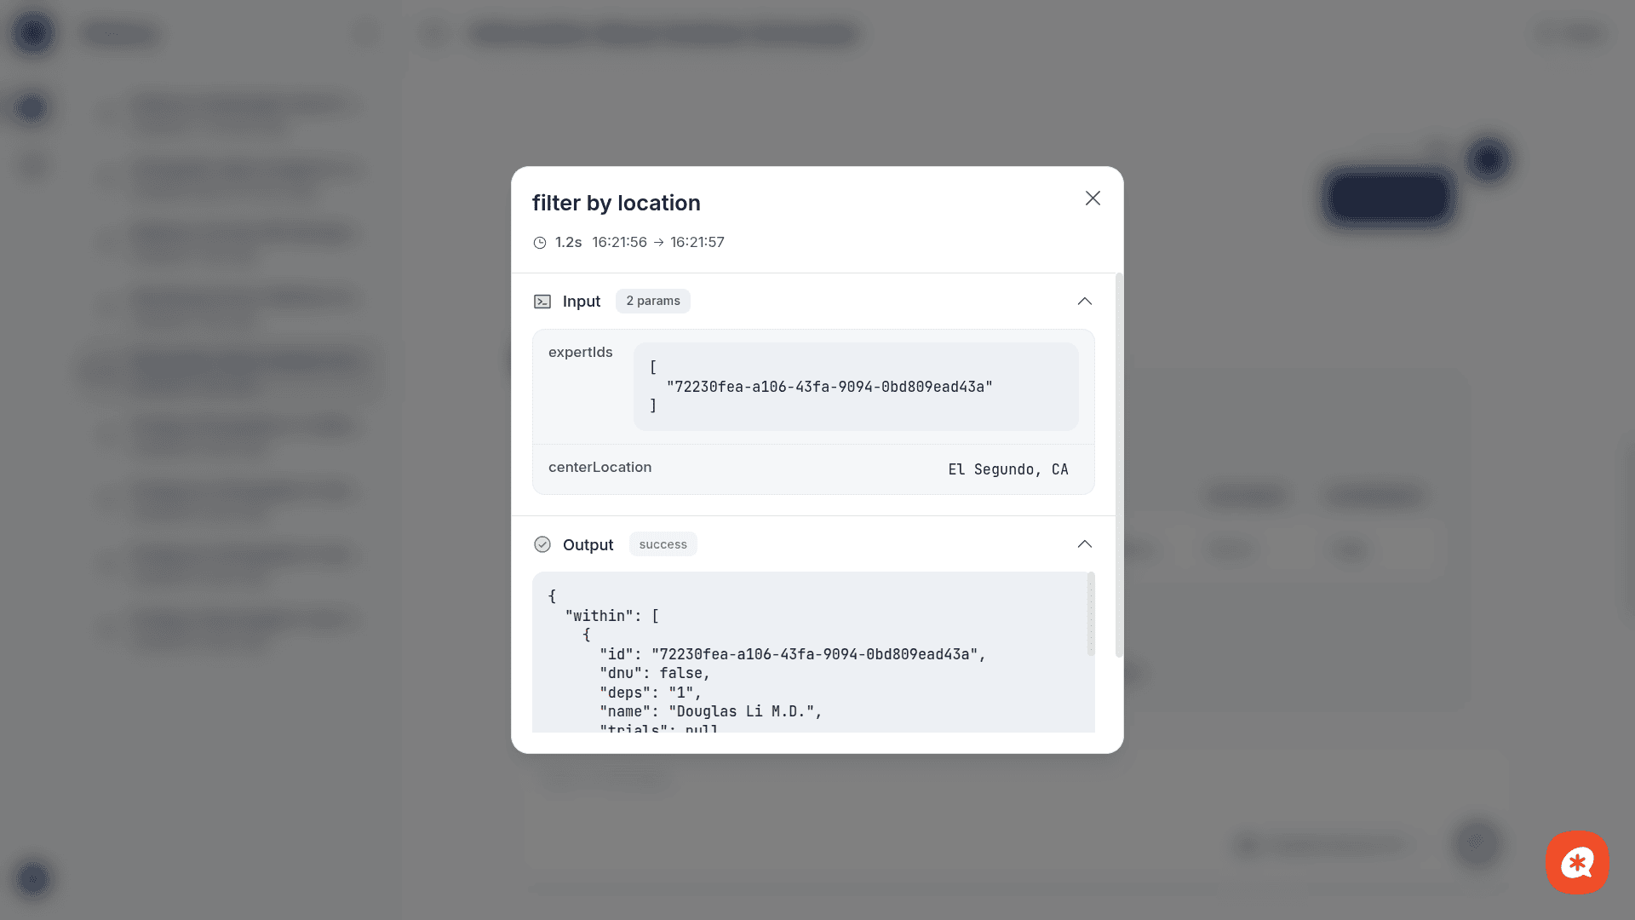The width and height of the screenshot is (1635, 920).
Task: Close the filter by location dialog
Action: tap(1093, 198)
